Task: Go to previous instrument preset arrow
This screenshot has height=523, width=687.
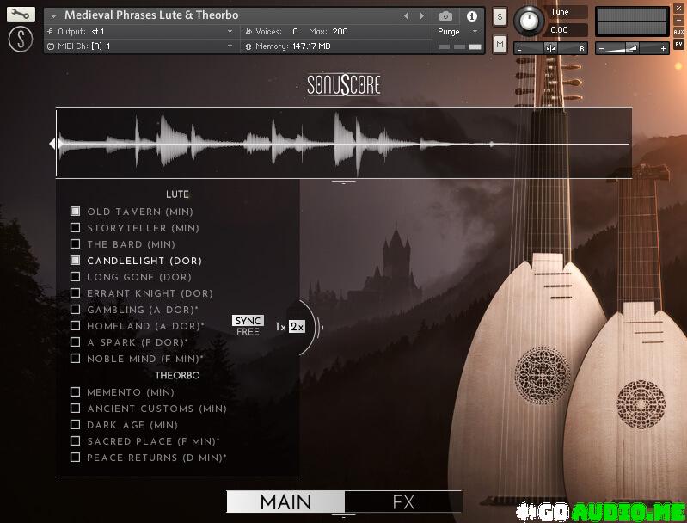Action: point(407,16)
